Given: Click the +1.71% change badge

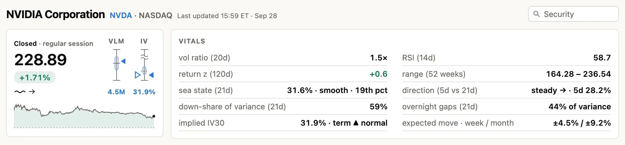Looking at the screenshot, I should (x=35, y=78).
